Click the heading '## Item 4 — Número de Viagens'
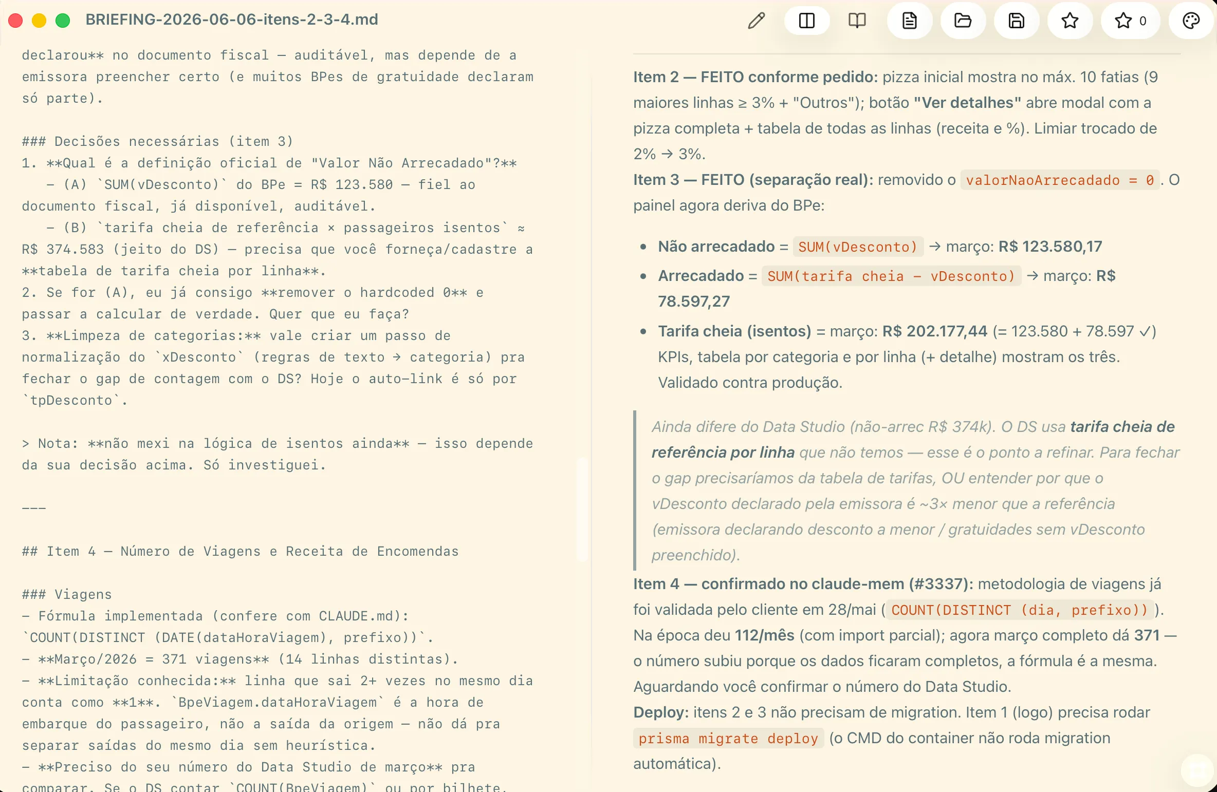Image resolution: width=1217 pixels, height=792 pixels. pos(240,551)
